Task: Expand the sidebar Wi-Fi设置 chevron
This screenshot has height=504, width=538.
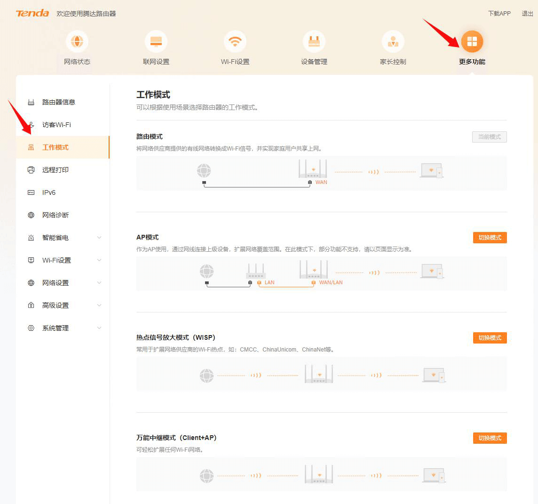Action: (99, 260)
